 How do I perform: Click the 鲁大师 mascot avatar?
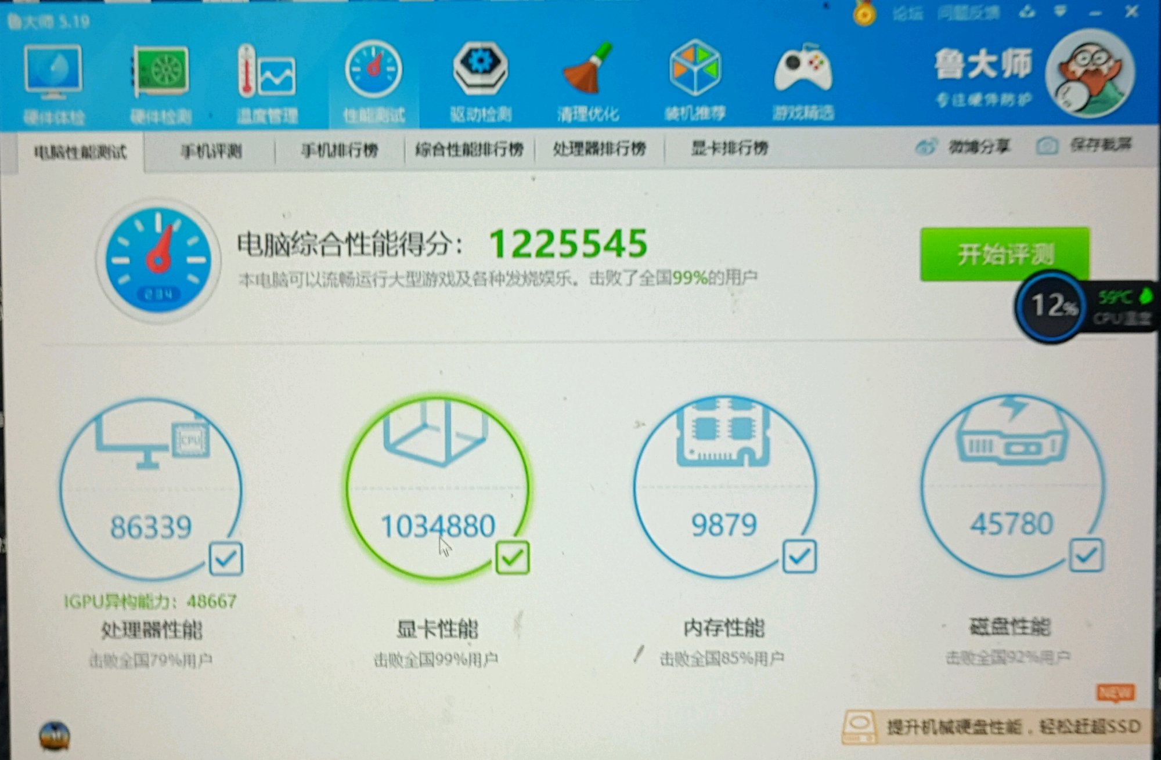coord(1090,74)
